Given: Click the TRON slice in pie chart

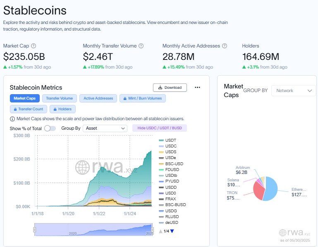Looking at the screenshot, I should tap(258, 190).
